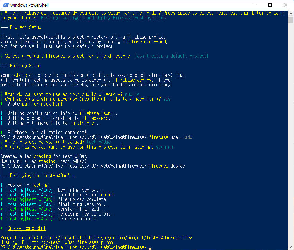Screen dimensions: 294x250
Task: Close the Windows PowerShell window
Action: (x=285, y=5)
